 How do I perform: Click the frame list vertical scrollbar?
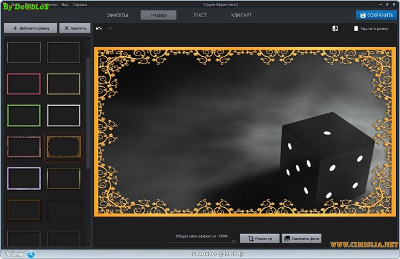[89, 111]
